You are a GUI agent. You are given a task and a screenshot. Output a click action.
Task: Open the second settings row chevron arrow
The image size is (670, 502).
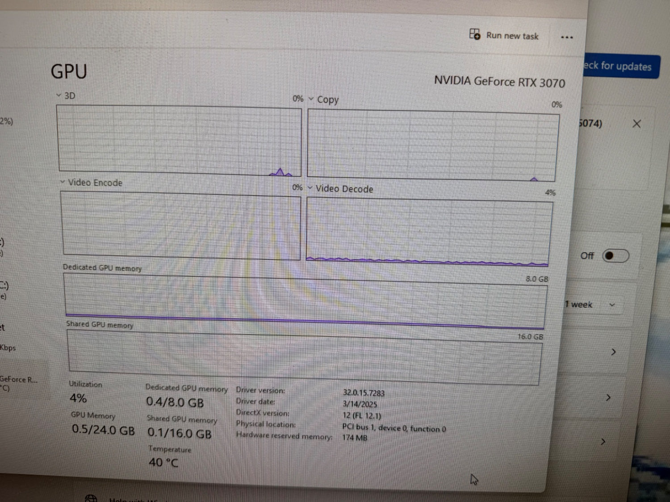[608, 398]
